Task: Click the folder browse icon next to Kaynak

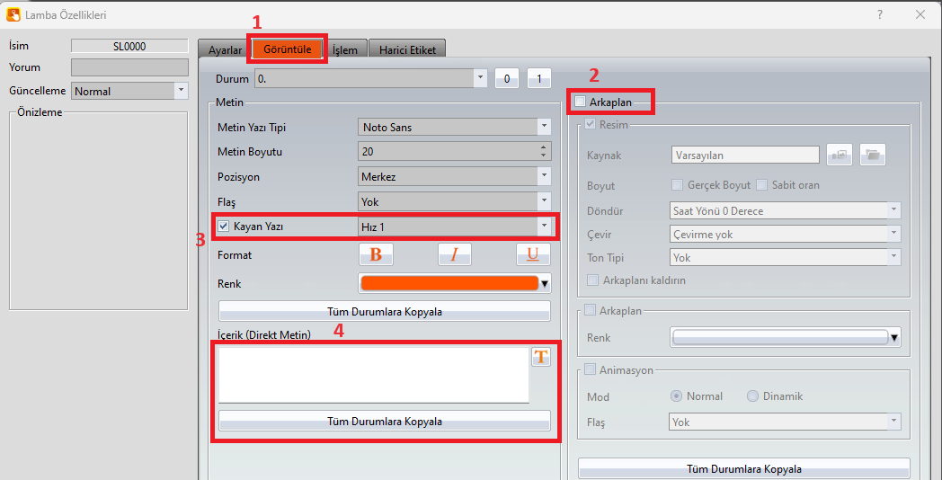Action: click(x=872, y=155)
